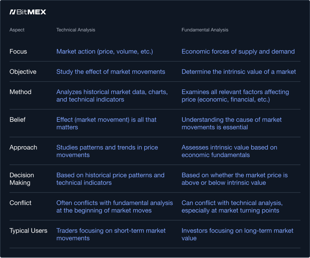Click the Belief row label
Image resolution: width=310 pixels, height=258 pixels.
coord(17,120)
